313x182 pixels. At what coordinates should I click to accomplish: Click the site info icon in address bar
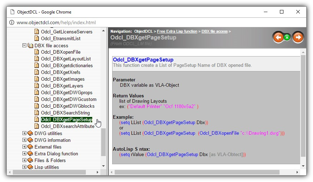click(12, 22)
